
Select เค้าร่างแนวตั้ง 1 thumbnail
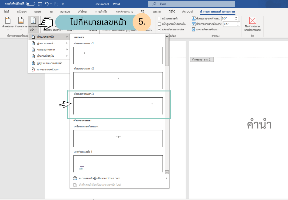(x=118, y=164)
